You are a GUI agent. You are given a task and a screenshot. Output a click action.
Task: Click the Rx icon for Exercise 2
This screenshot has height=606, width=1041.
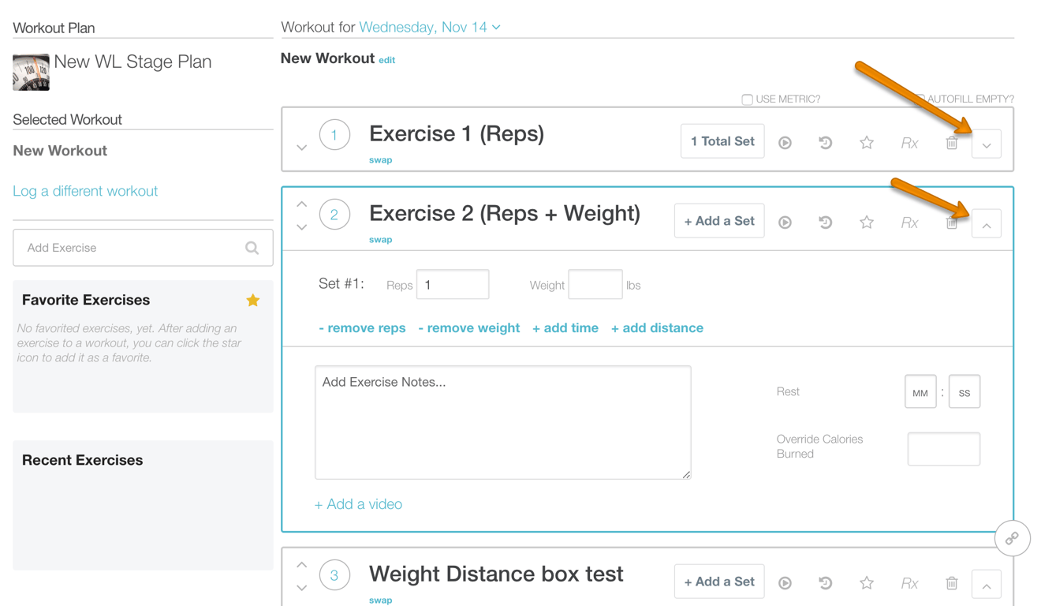pos(909,223)
